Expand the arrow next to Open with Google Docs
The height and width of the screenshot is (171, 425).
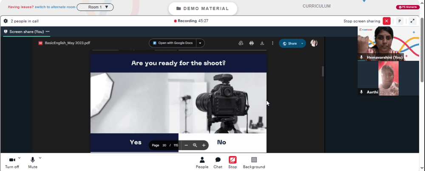pyautogui.click(x=200, y=43)
